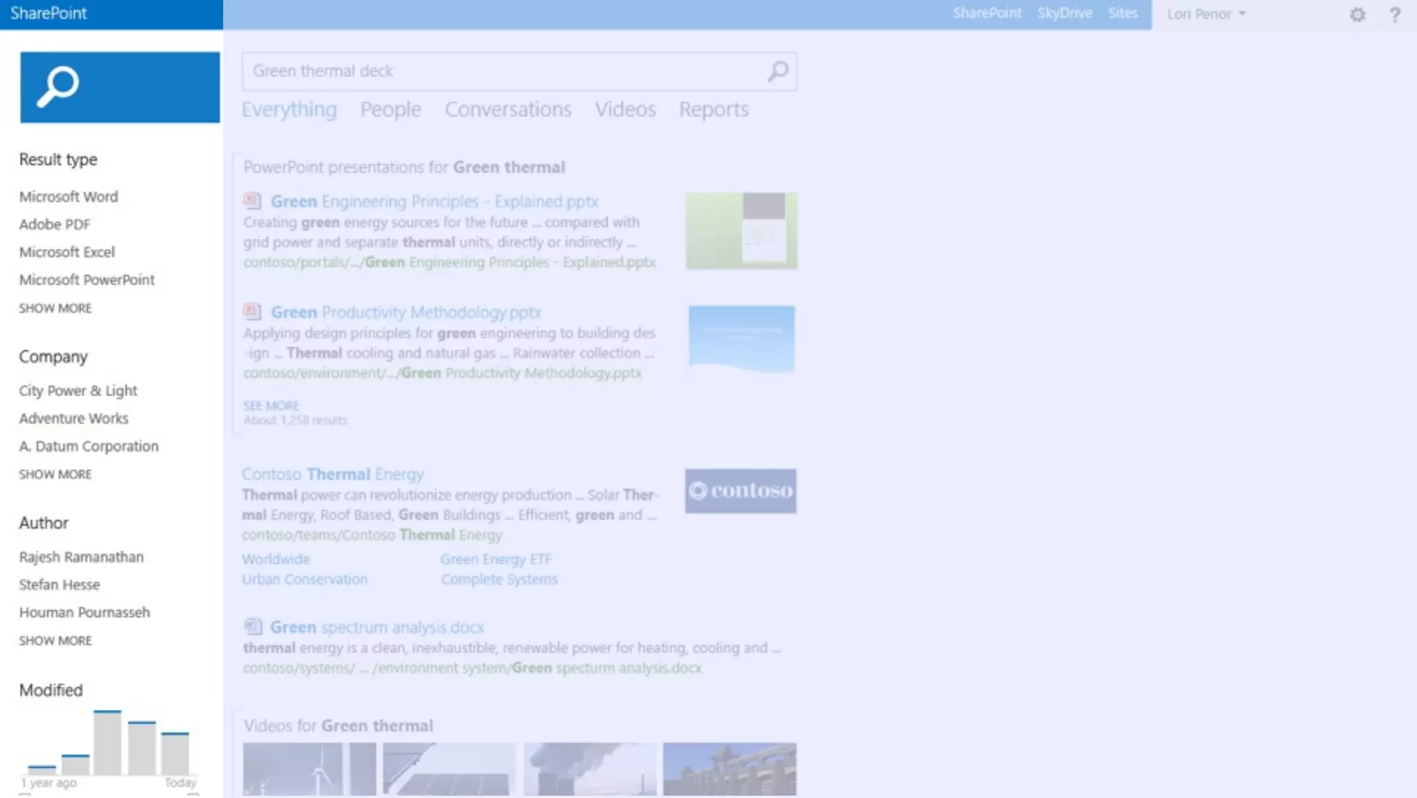Open the settings gear icon
Screen dimensions: 1417x798
click(1357, 15)
